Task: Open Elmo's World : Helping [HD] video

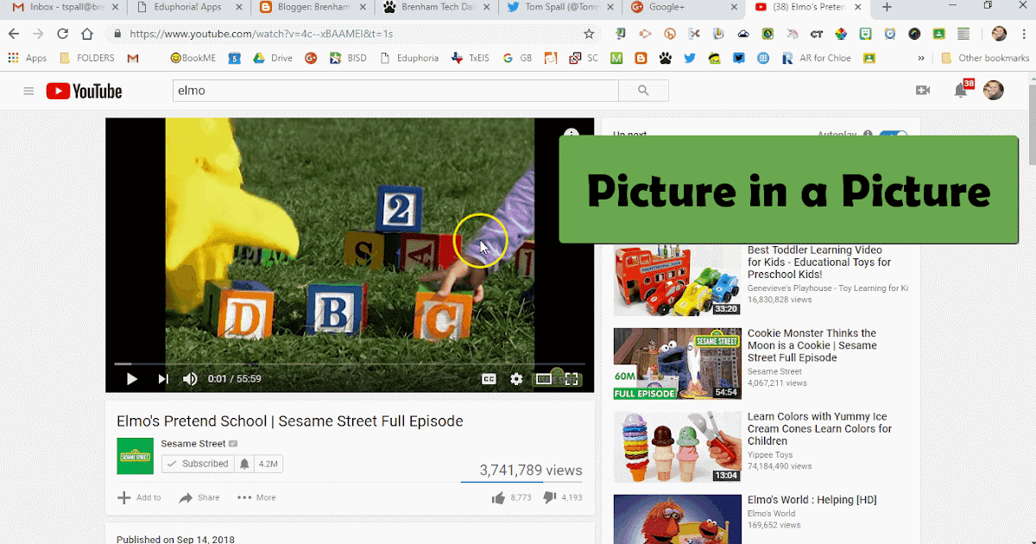Action: pos(812,500)
